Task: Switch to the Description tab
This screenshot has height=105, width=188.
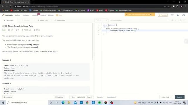Action: [9, 20]
